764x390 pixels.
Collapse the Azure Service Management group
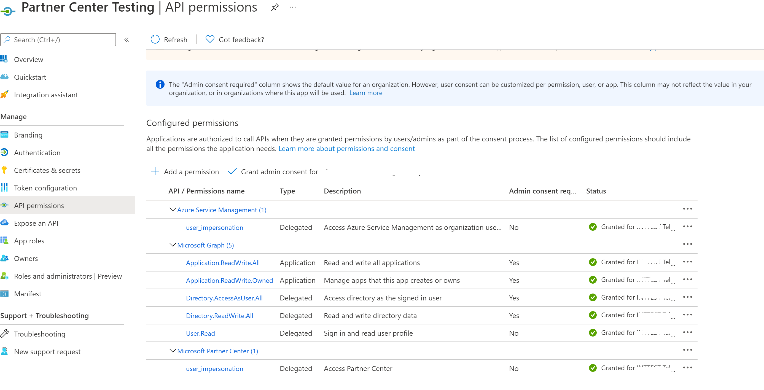(172, 210)
